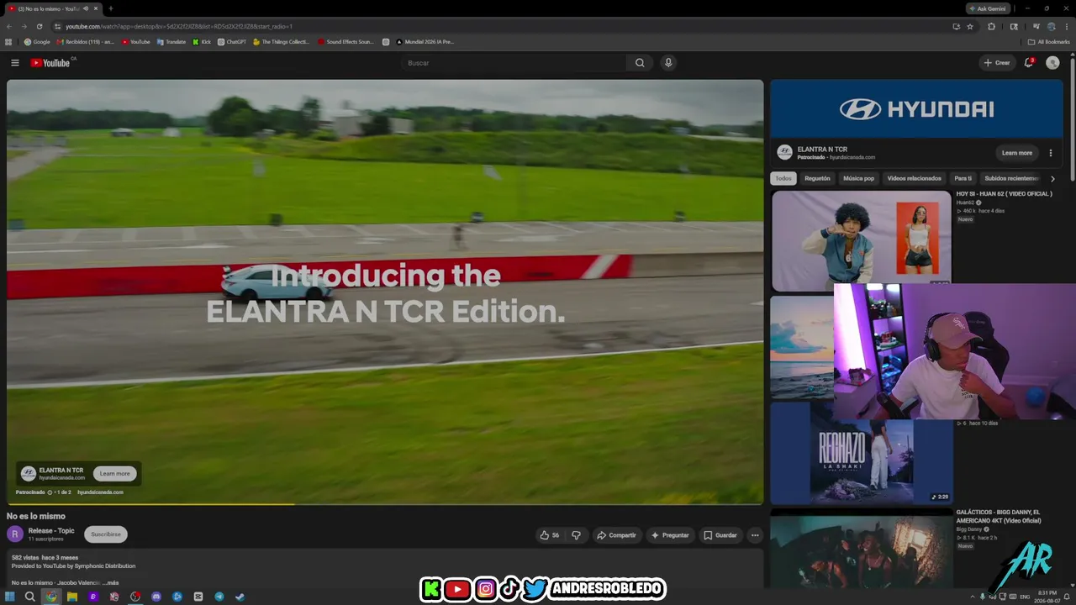This screenshot has width=1076, height=605.
Task: Click the Preguntar button
Action: [x=670, y=535]
